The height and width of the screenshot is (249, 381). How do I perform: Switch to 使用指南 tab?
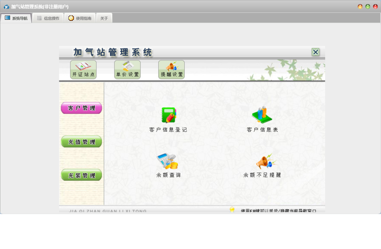click(x=80, y=18)
